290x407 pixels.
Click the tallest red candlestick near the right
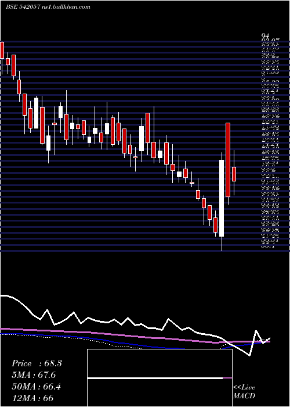pyautogui.click(x=228, y=160)
